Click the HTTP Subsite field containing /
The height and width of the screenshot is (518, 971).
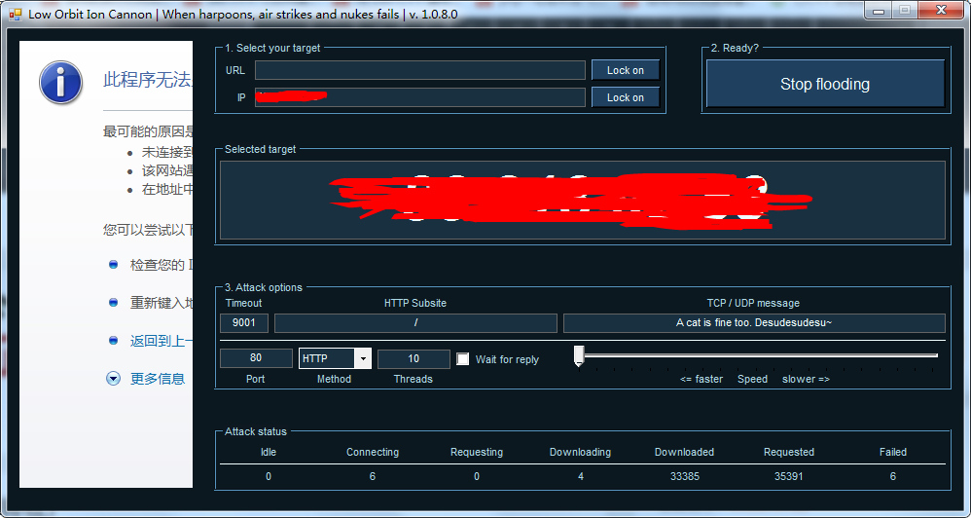[415, 323]
